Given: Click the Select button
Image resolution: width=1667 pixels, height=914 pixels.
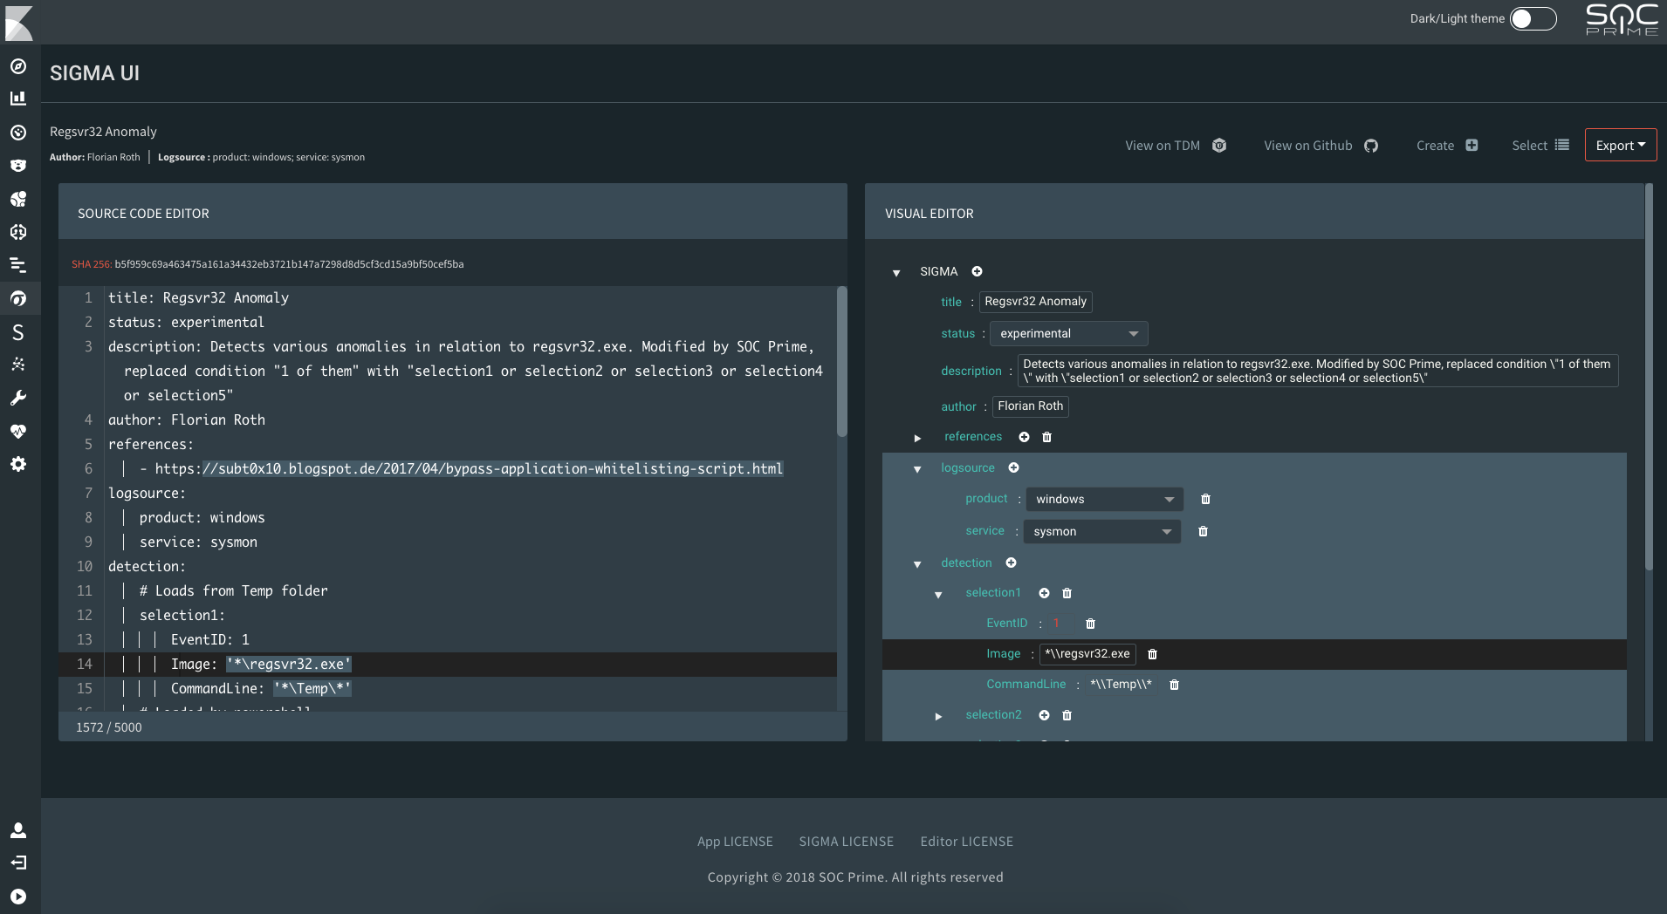Looking at the screenshot, I should (x=1540, y=146).
